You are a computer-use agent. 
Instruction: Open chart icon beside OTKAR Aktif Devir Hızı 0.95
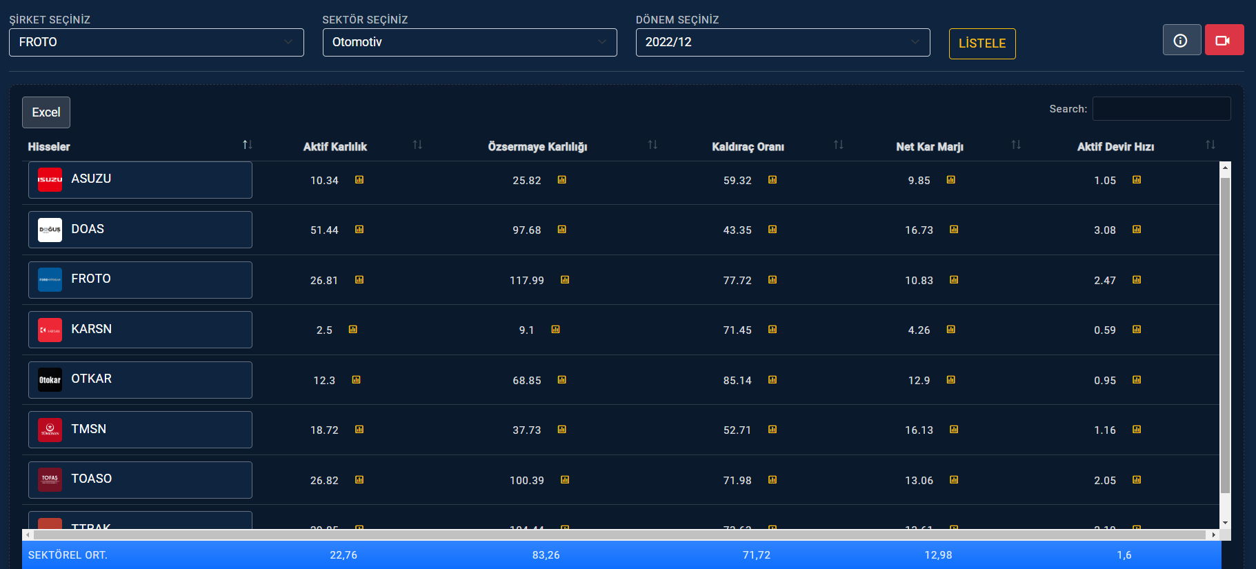click(x=1137, y=380)
